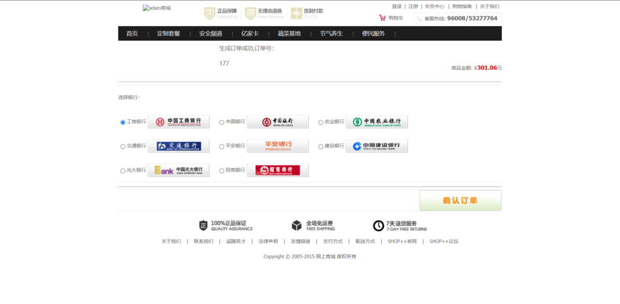This screenshot has width=620, height=304.
Task: Click the 购物车 text link
Action: [x=396, y=18]
